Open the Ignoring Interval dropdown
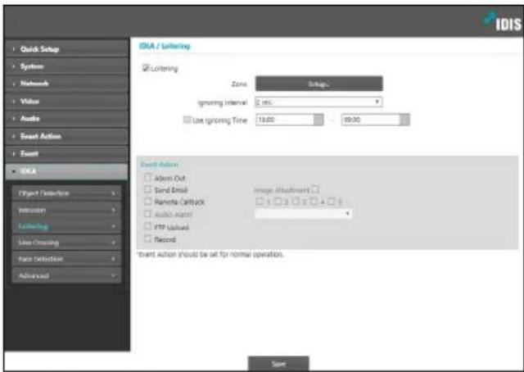524x372 pixels. [318, 102]
